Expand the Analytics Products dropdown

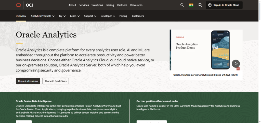tap(43, 16)
